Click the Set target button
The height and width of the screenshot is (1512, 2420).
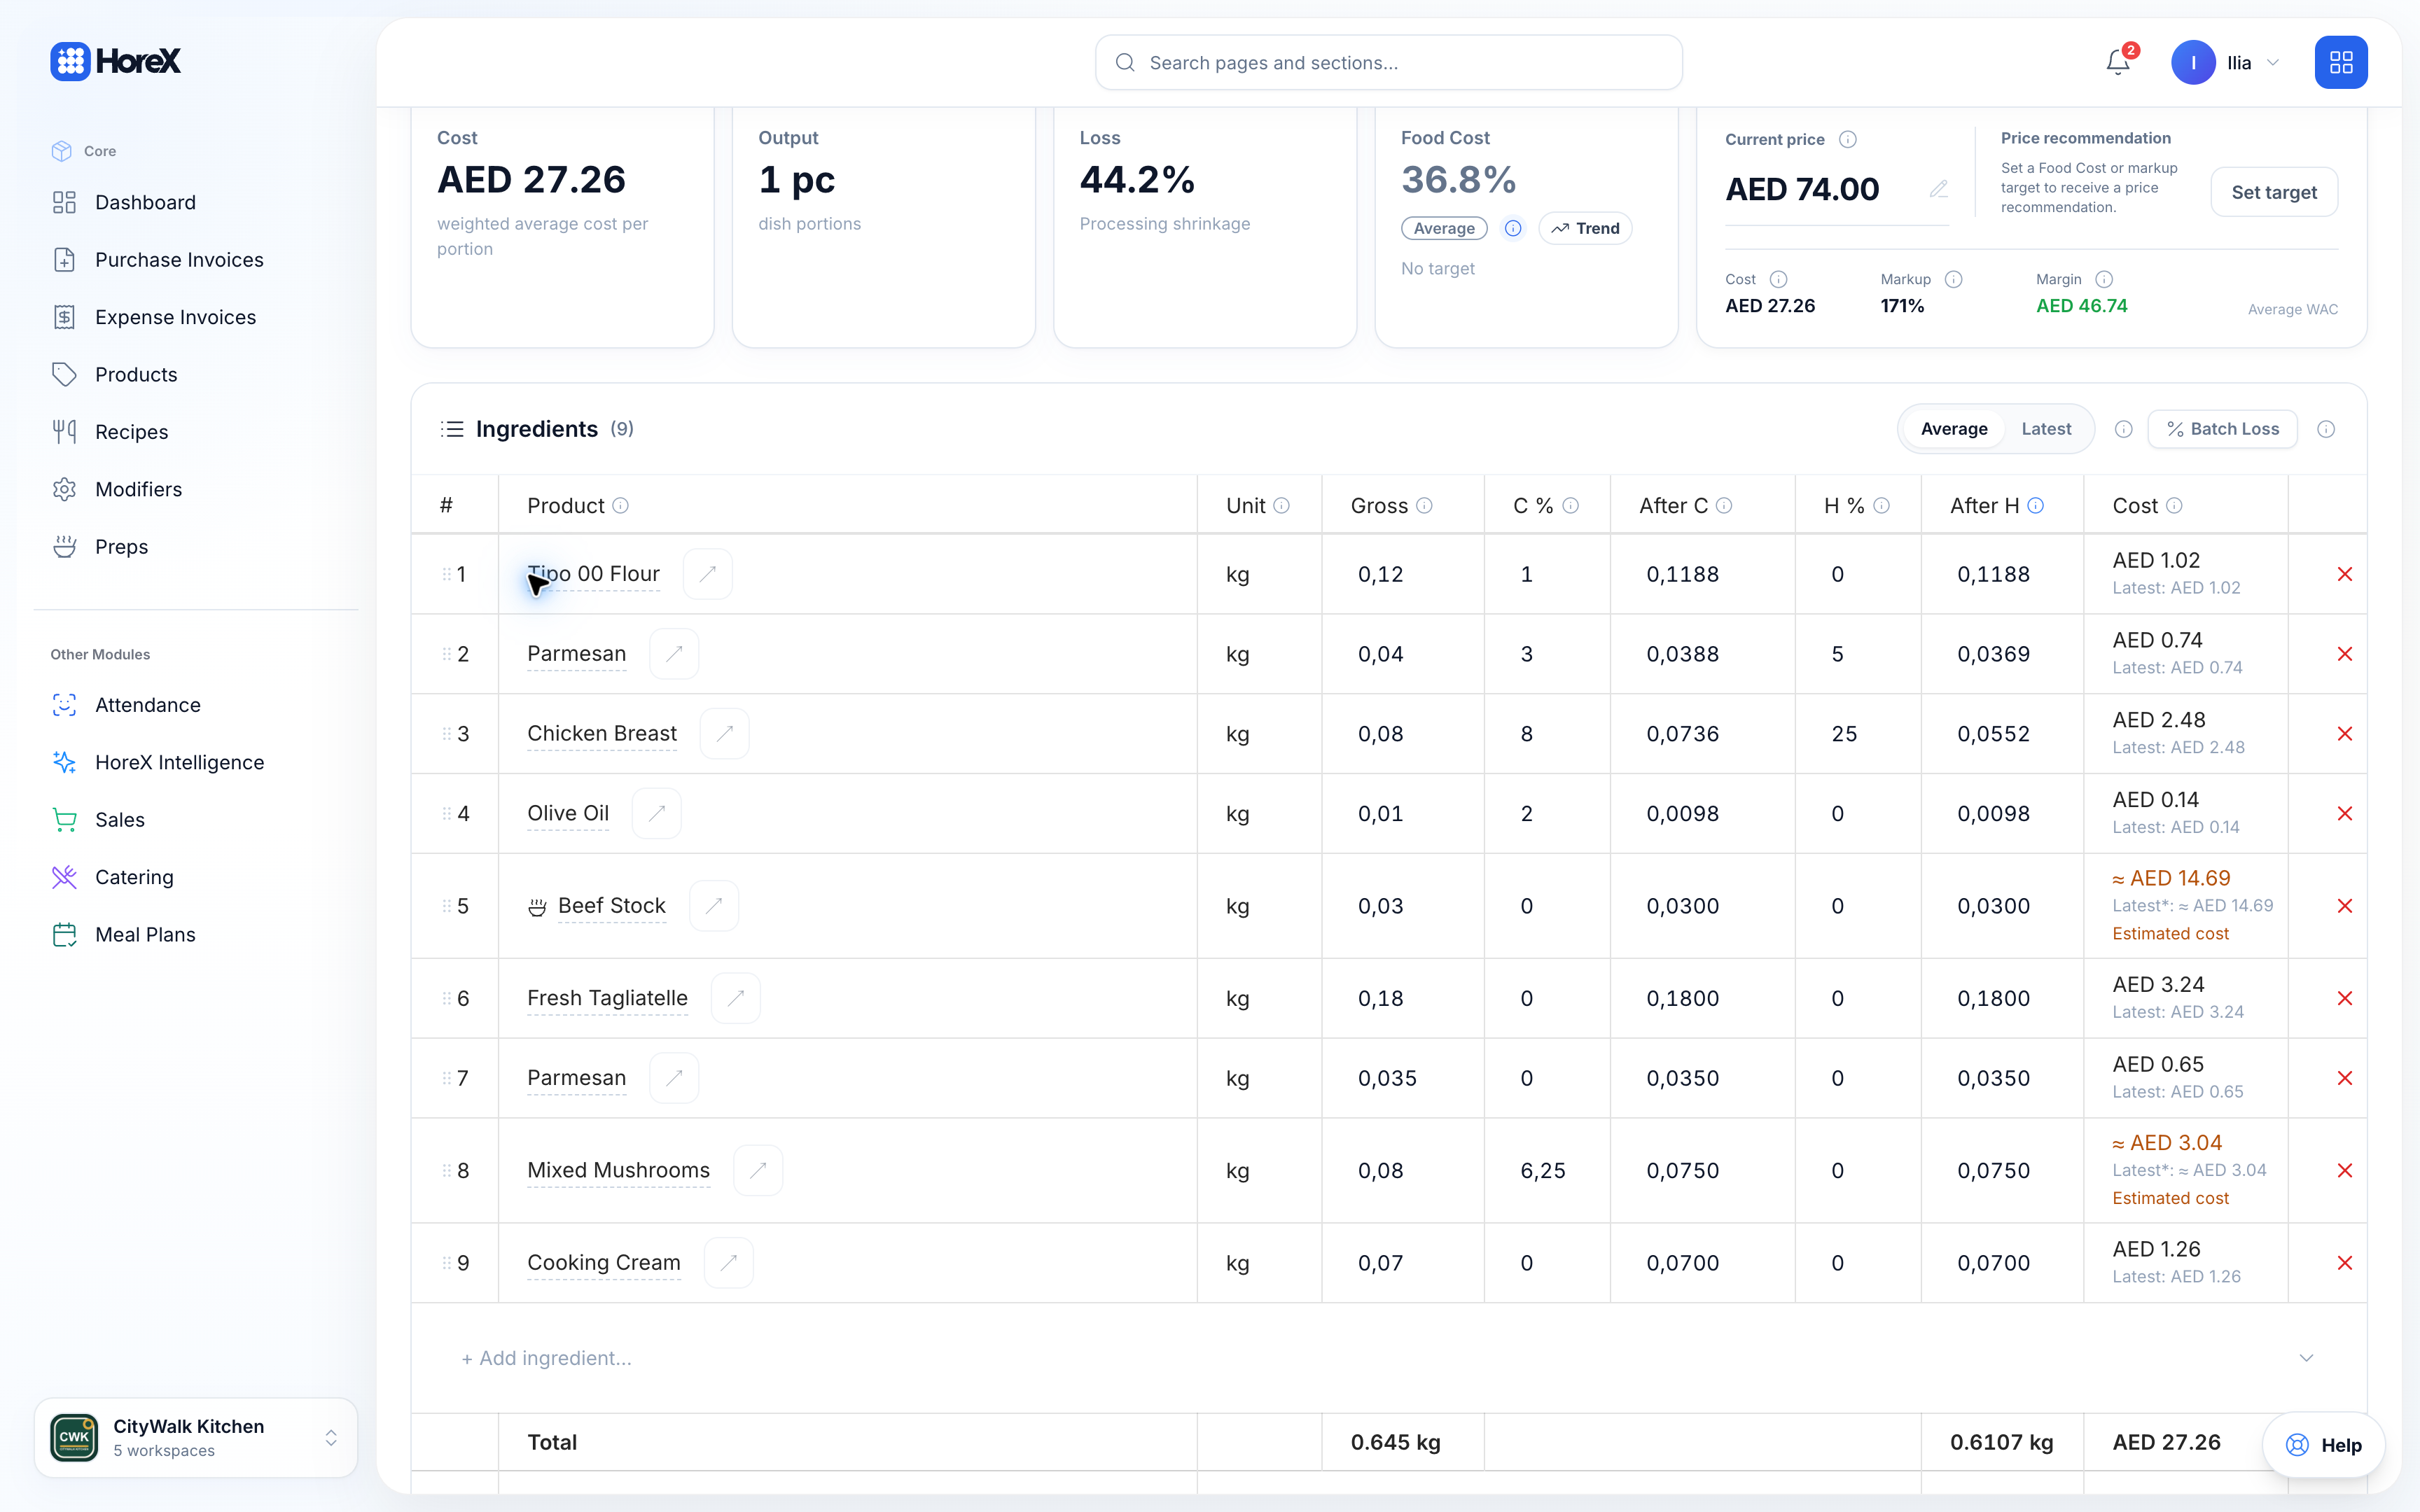(x=2273, y=192)
